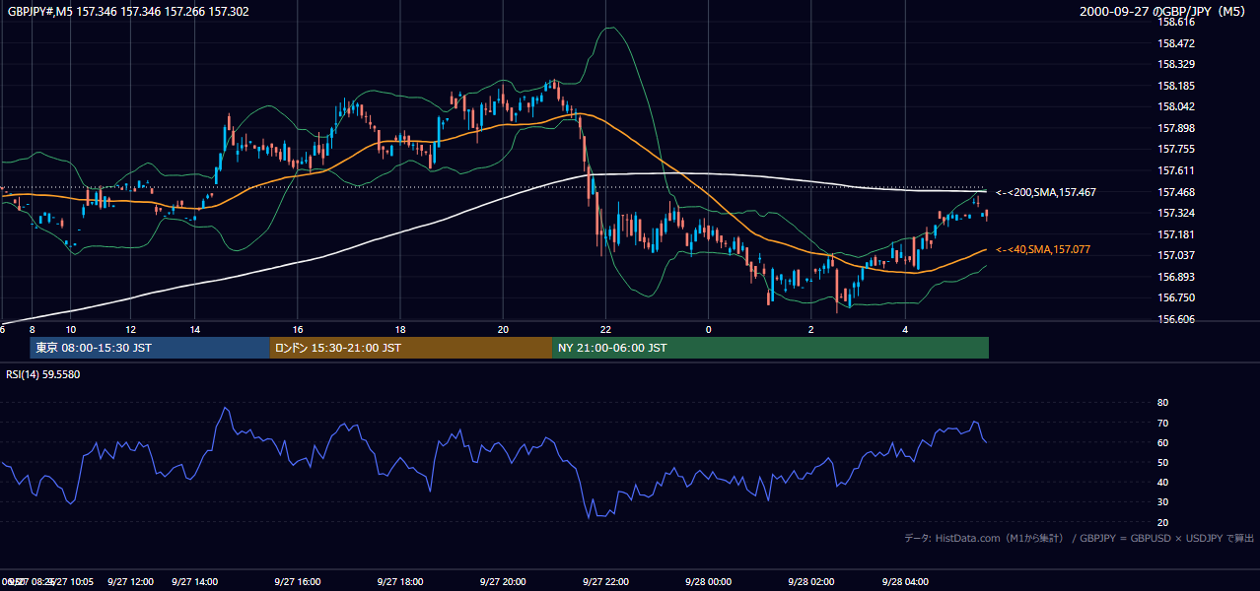Click the 9/27 16:00 bottom date label
The height and width of the screenshot is (591, 1260).
(x=298, y=582)
